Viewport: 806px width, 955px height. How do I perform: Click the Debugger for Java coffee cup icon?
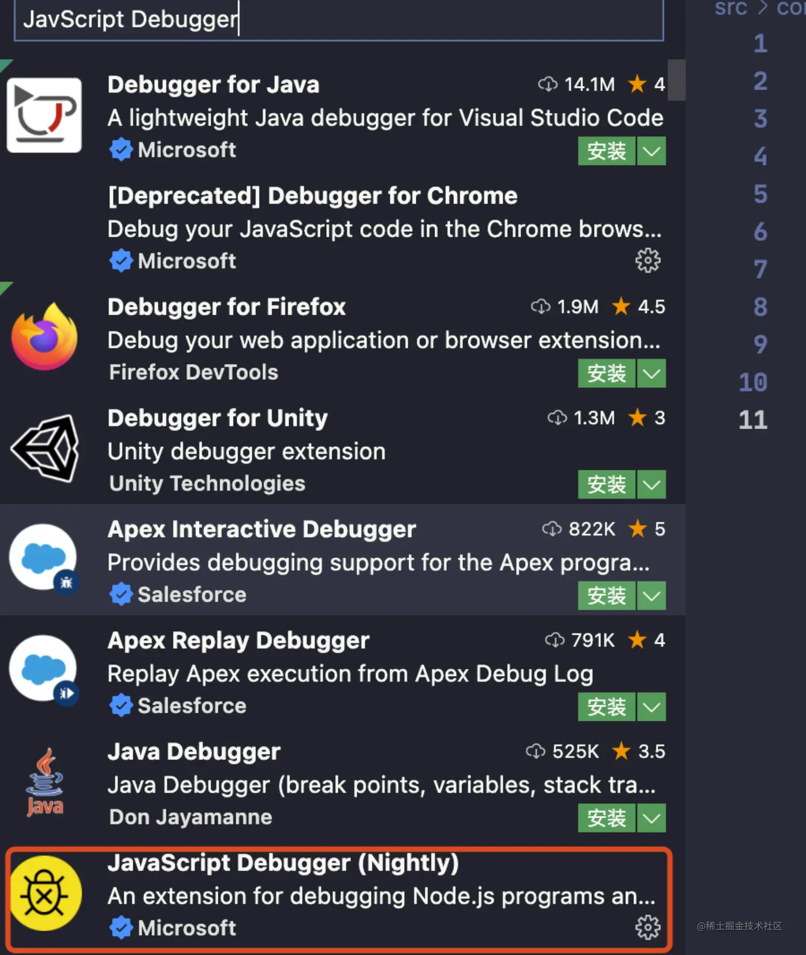[44, 115]
